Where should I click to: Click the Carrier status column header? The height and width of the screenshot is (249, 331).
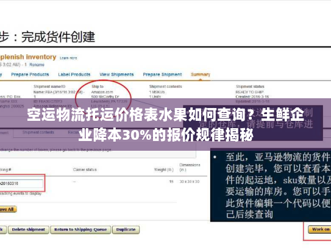(85, 170)
